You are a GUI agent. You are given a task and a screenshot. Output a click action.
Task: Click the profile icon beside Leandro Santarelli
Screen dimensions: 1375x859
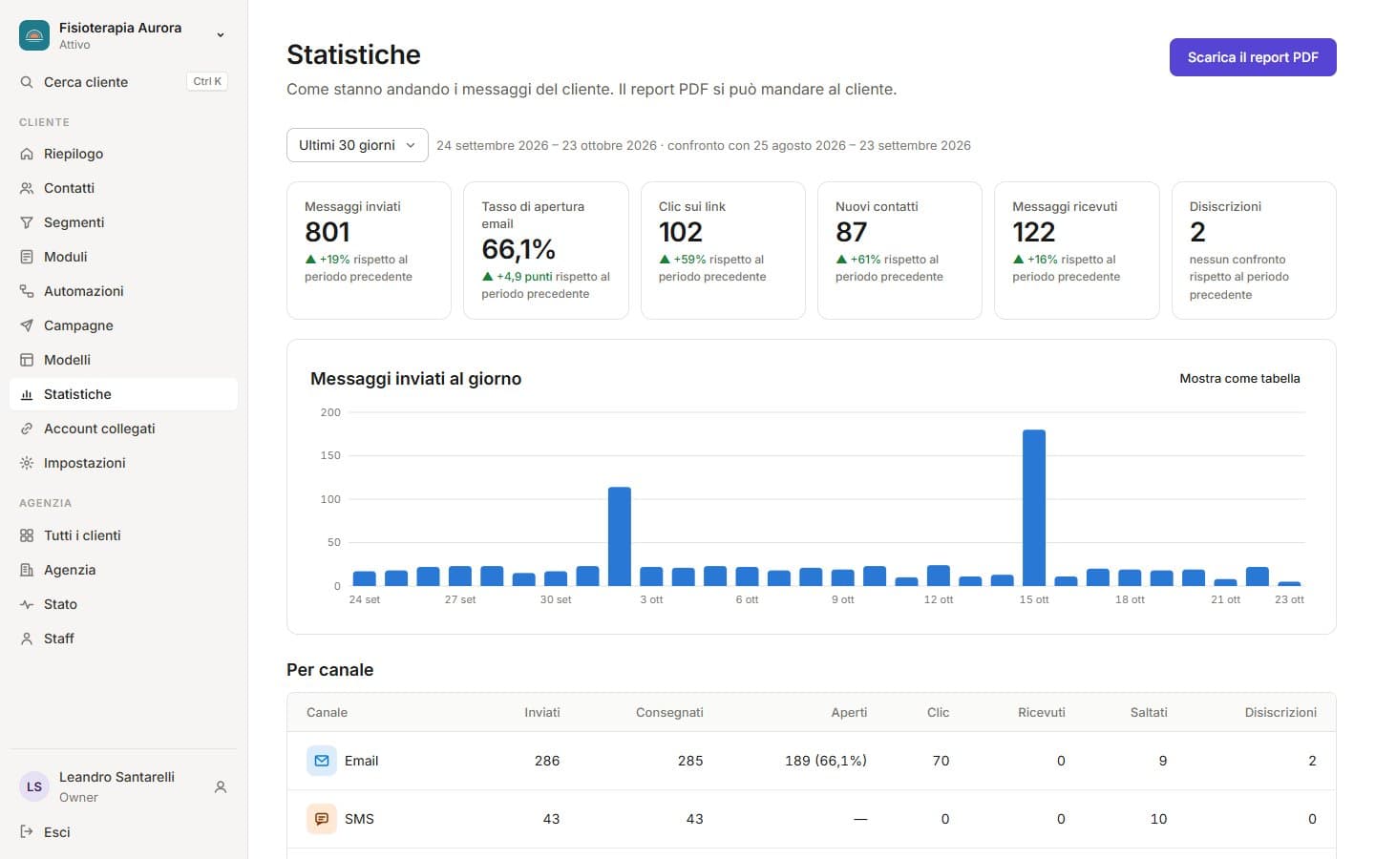221,787
